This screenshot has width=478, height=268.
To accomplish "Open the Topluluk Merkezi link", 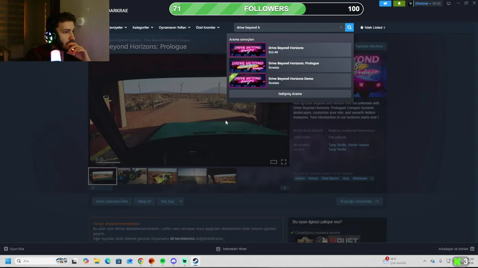I will (x=369, y=46).
